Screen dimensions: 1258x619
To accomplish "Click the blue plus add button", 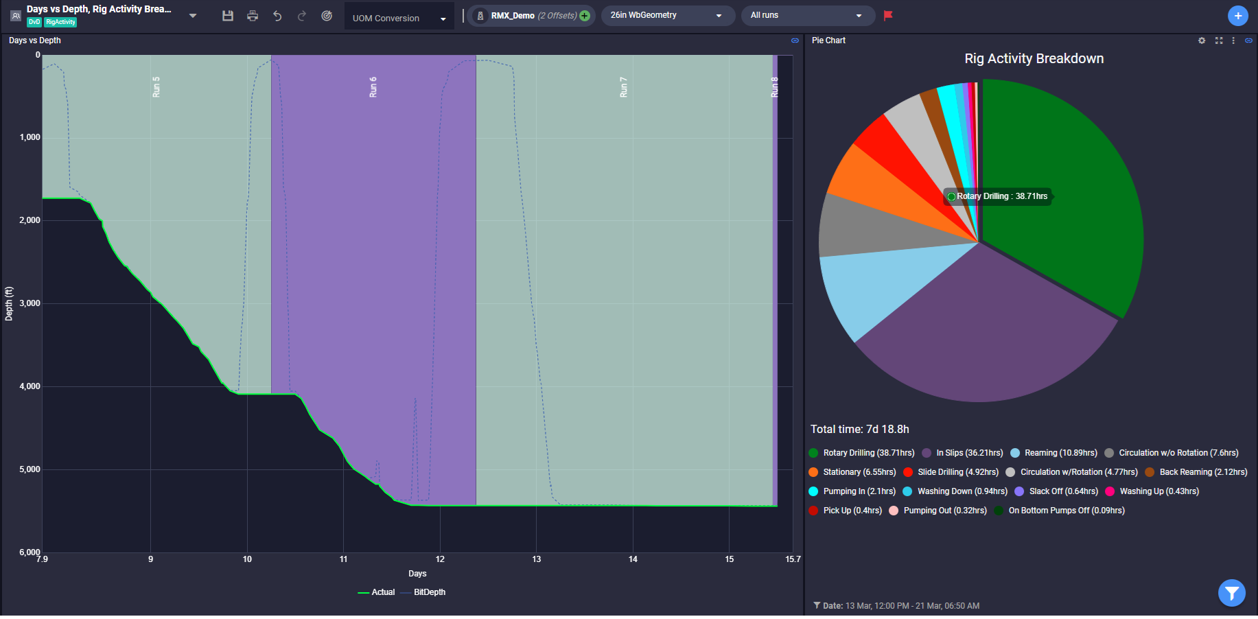I will pos(1237,16).
